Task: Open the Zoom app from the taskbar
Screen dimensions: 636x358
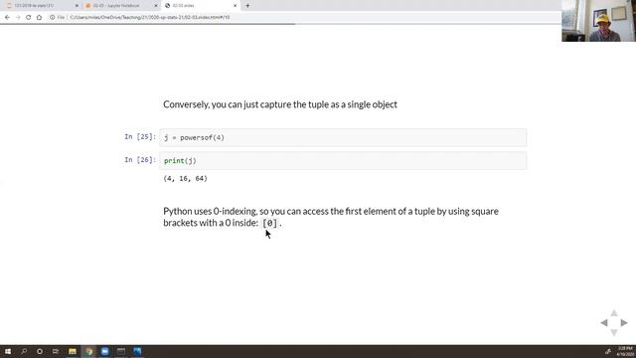Action: tap(105, 351)
